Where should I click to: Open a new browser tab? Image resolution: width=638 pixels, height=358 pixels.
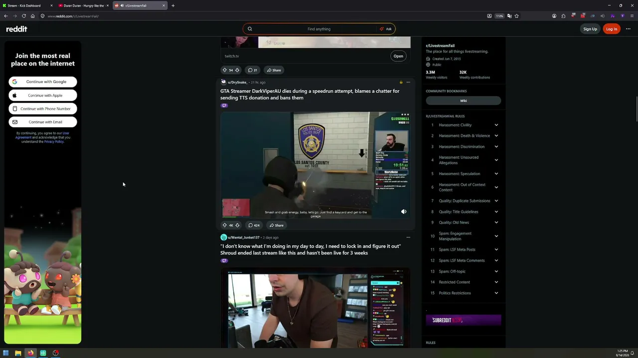point(173,5)
